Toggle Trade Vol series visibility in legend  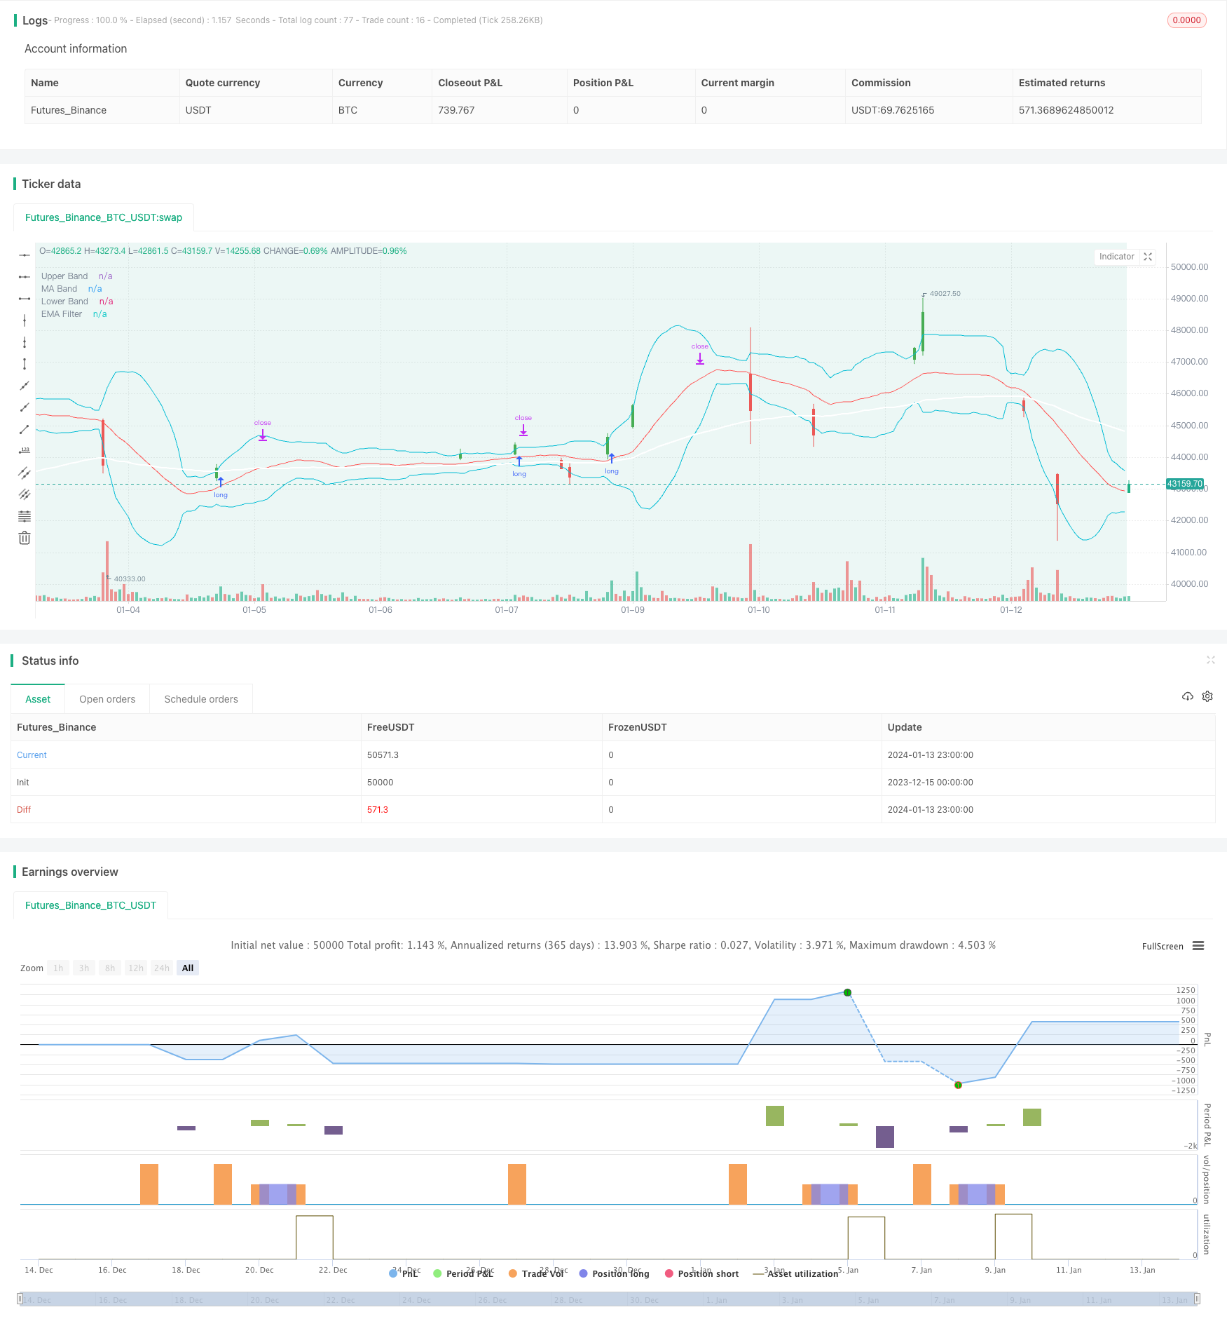tap(536, 1273)
